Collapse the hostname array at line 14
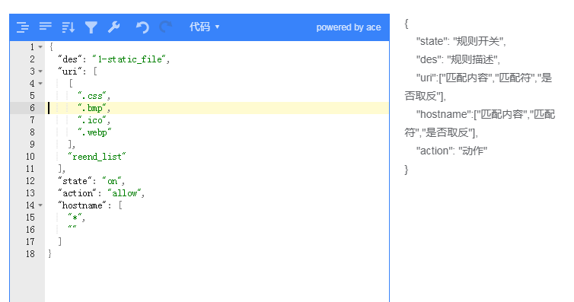The image size is (574, 302). (40, 205)
